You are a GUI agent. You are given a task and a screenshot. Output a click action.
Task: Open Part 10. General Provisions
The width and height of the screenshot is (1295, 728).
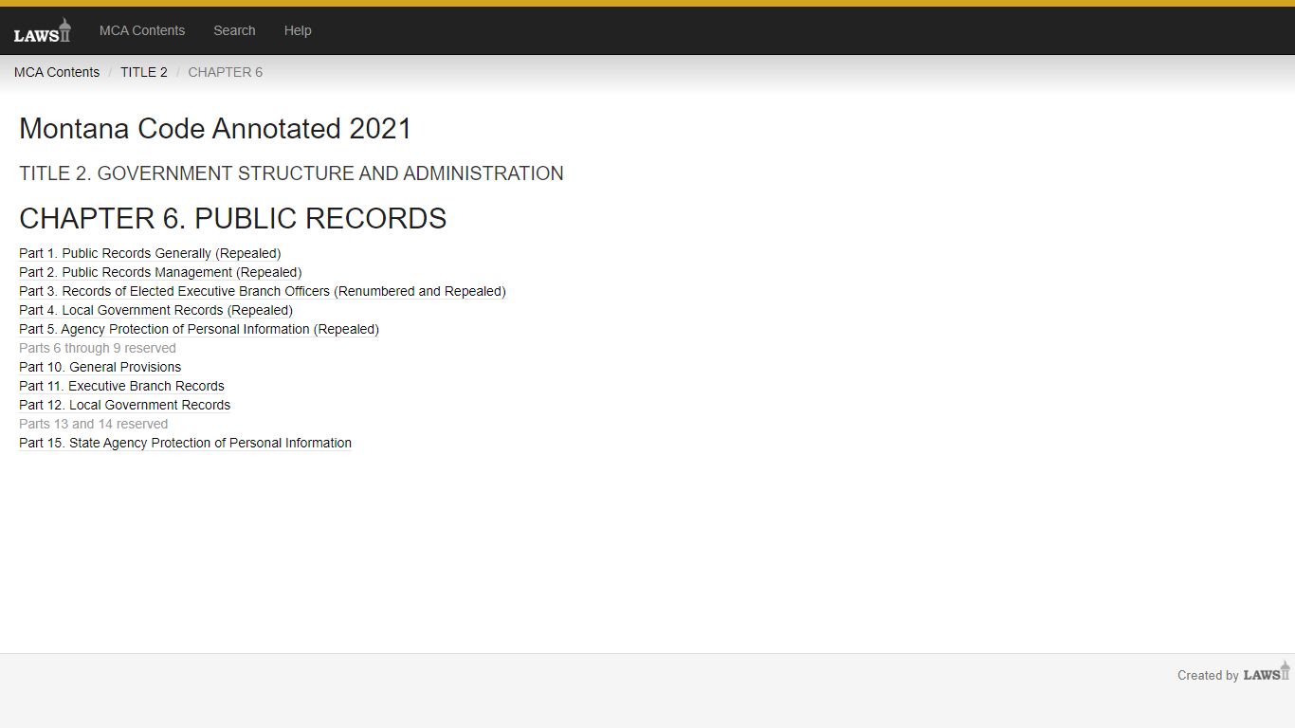click(100, 367)
